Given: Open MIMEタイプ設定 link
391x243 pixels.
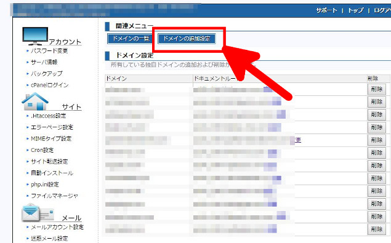Looking at the screenshot, I should coord(51,138).
